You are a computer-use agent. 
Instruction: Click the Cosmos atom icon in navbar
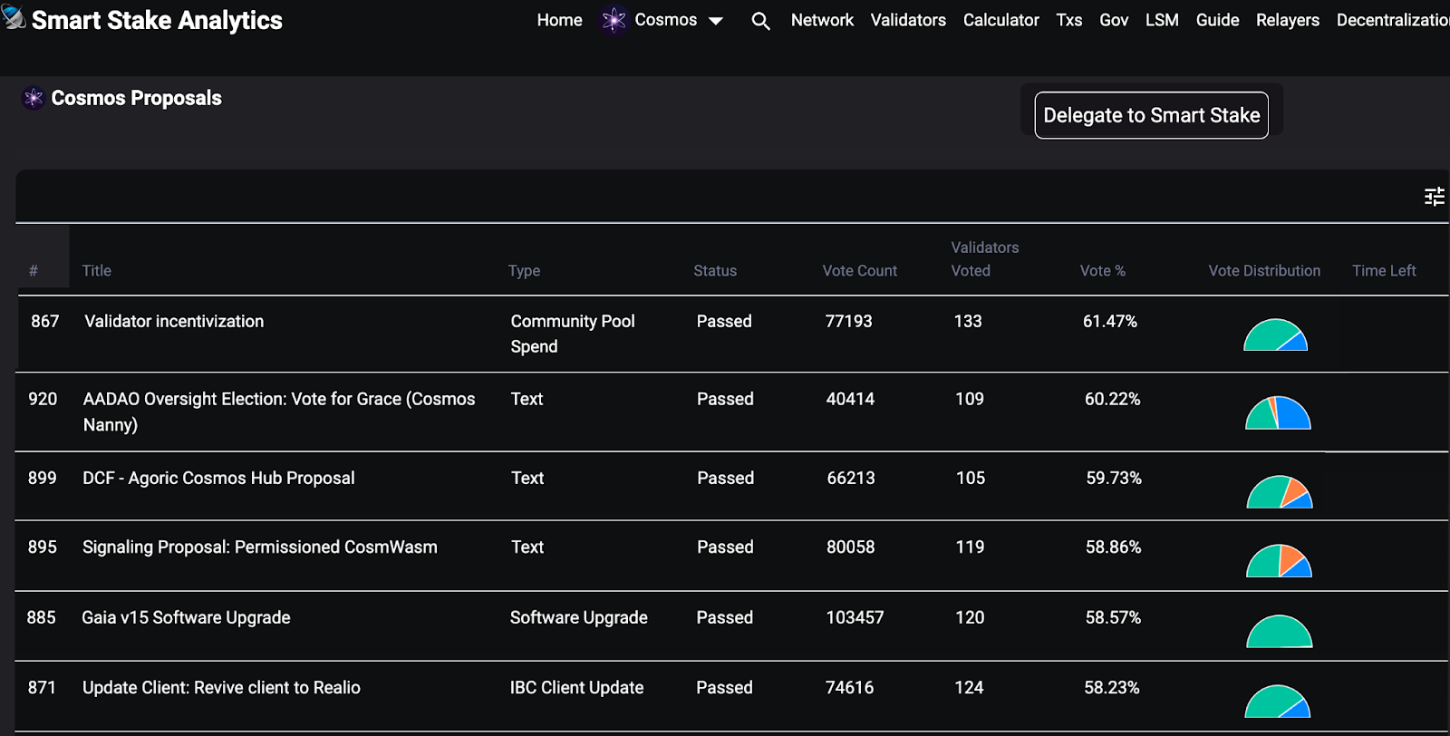(614, 20)
